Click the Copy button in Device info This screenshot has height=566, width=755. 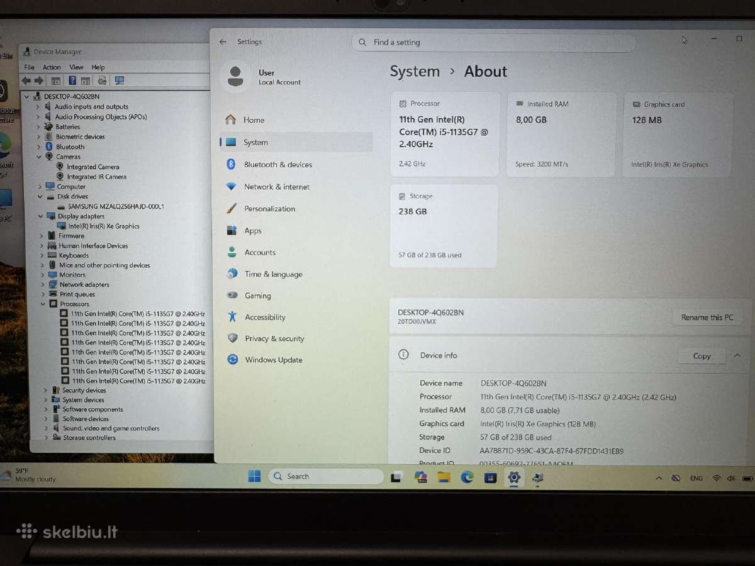click(x=702, y=356)
